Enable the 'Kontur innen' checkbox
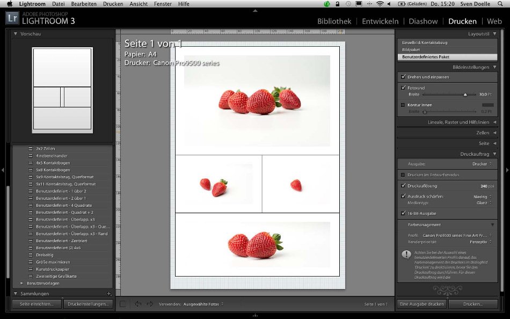Viewport: 510px width, 319px height. pos(403,105)
